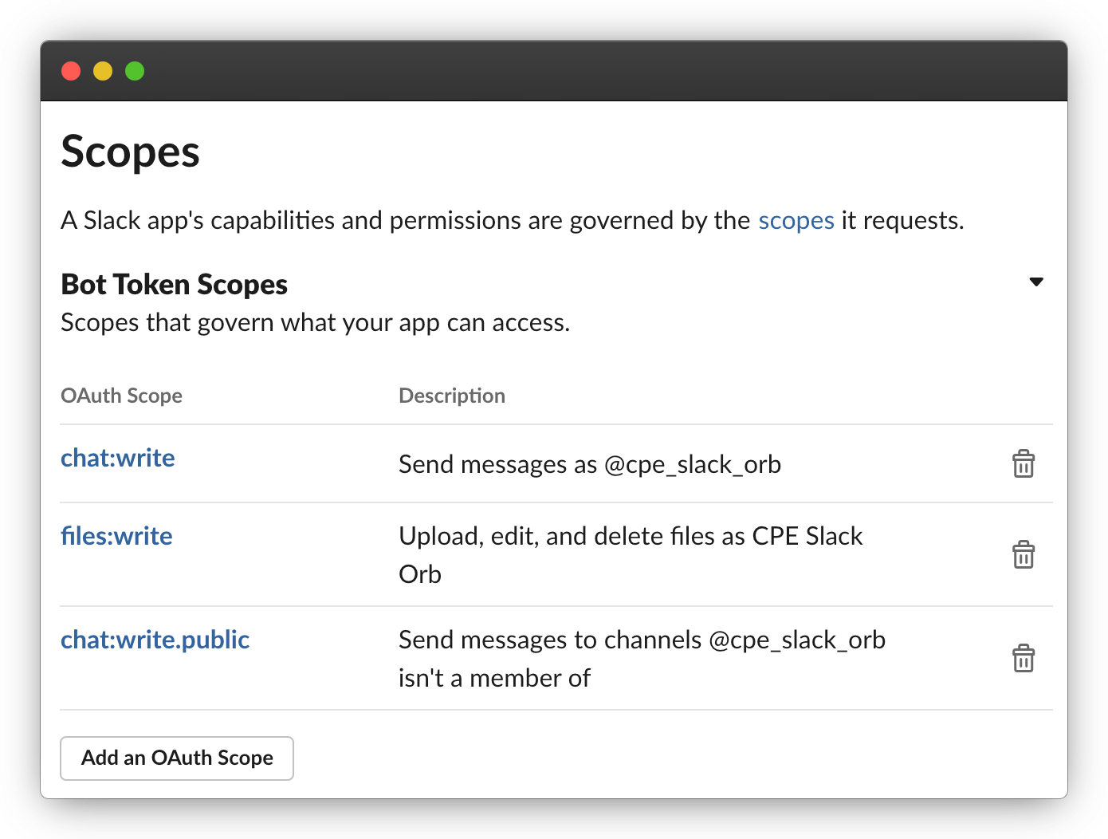The image size is (1108, 839).
Task: Close the window with the red button
Action: click(x=71, y=71)
